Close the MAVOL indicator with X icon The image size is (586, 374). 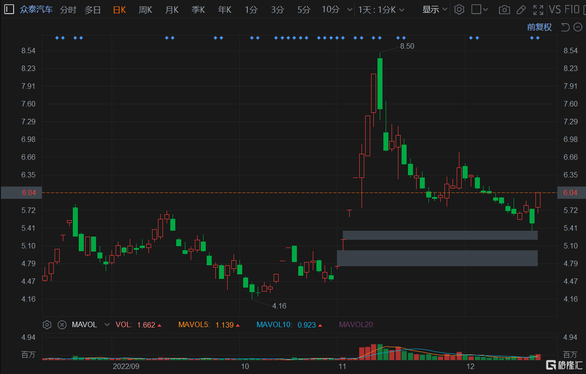62,325
